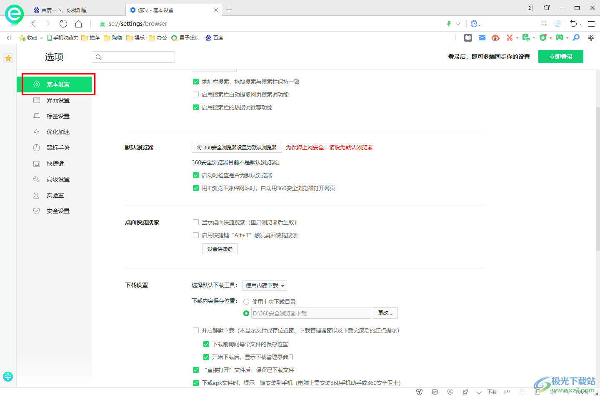600x397 pixels.
Task: Toggle 启用搜索栏的热搜词推荐功能 checkbox
Action: tap(196, 107)
